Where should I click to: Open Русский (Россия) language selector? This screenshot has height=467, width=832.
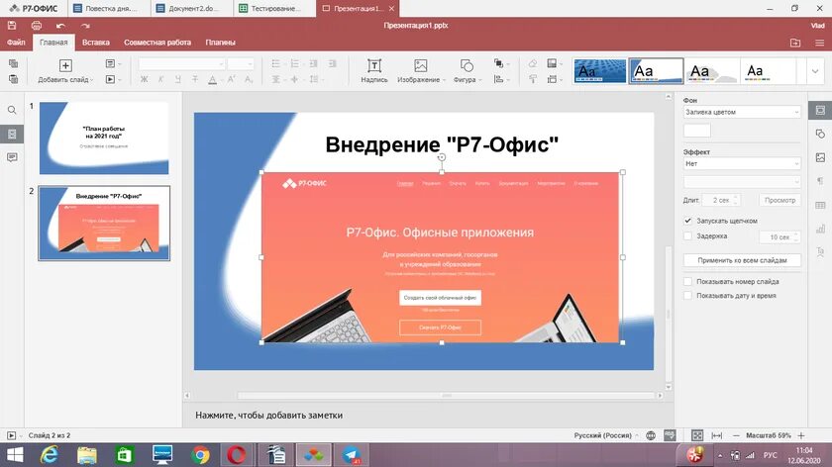coord(606,435)
